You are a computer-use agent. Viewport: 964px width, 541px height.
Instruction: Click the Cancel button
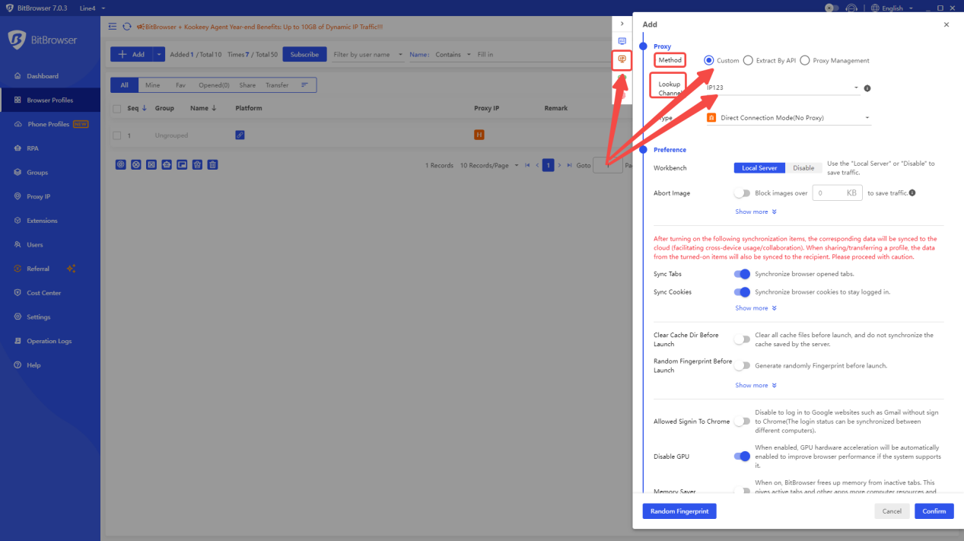pos(892,511)
